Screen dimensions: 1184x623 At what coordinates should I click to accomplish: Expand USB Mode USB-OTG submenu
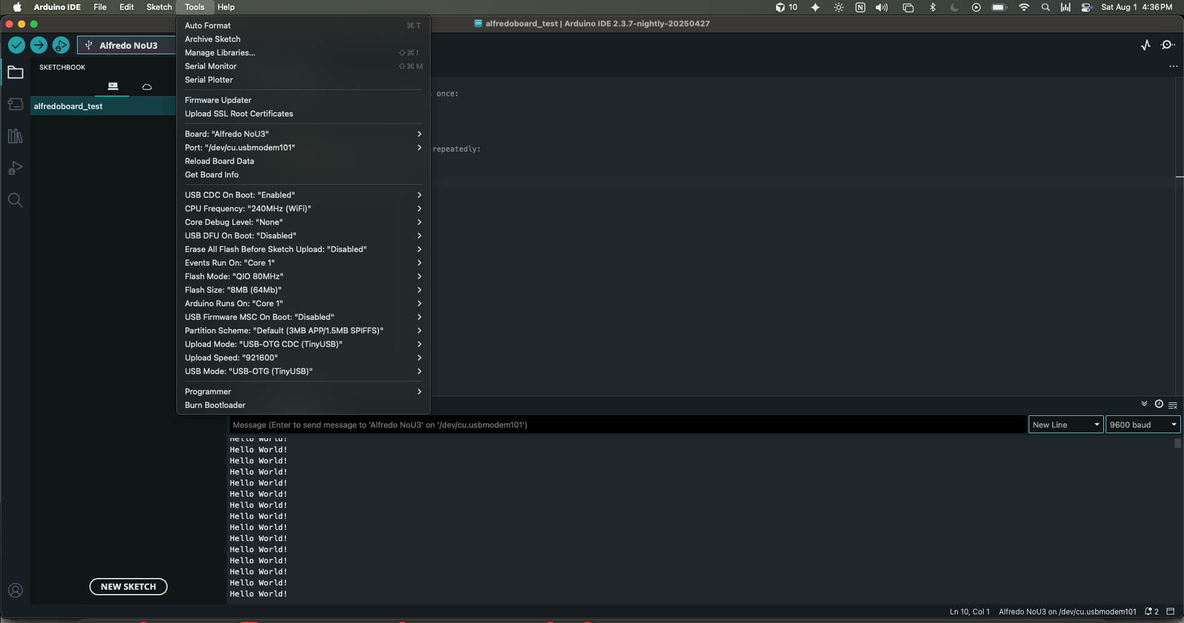coord(303,371)
